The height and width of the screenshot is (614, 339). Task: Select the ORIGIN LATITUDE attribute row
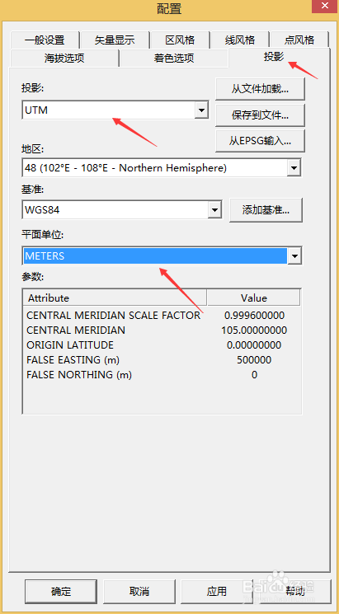click(x=162, y=345)
